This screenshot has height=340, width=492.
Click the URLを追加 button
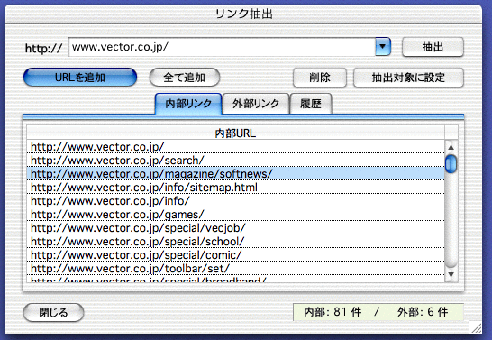pyautogui.click(x=80, y=78)
